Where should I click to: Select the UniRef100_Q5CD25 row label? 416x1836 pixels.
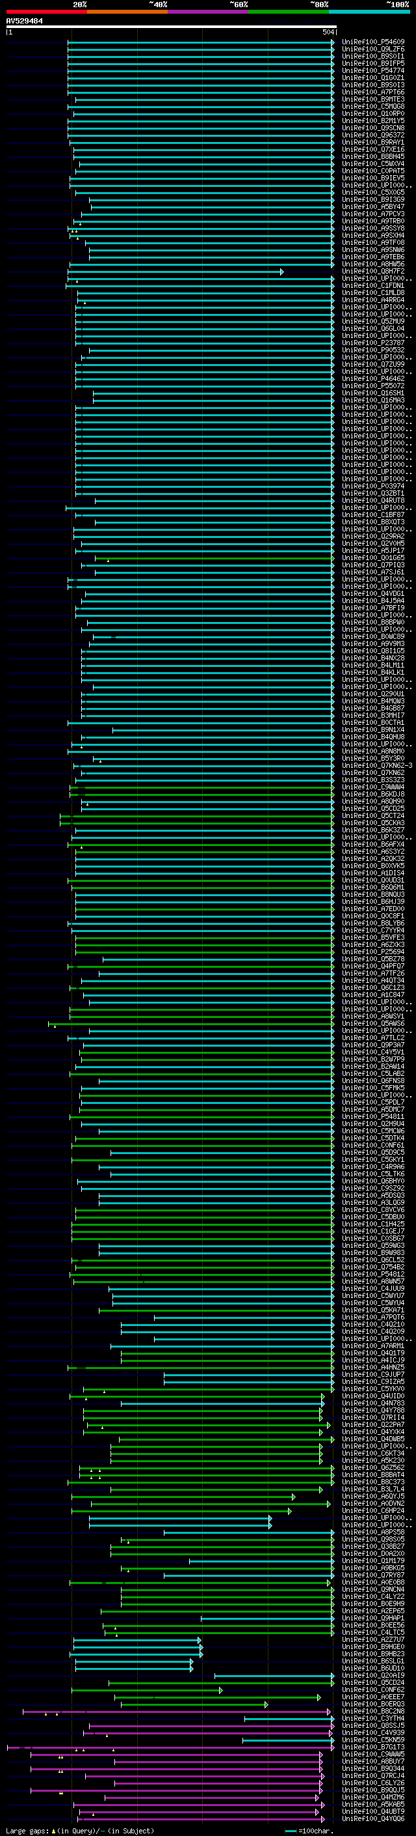(372, 808)
